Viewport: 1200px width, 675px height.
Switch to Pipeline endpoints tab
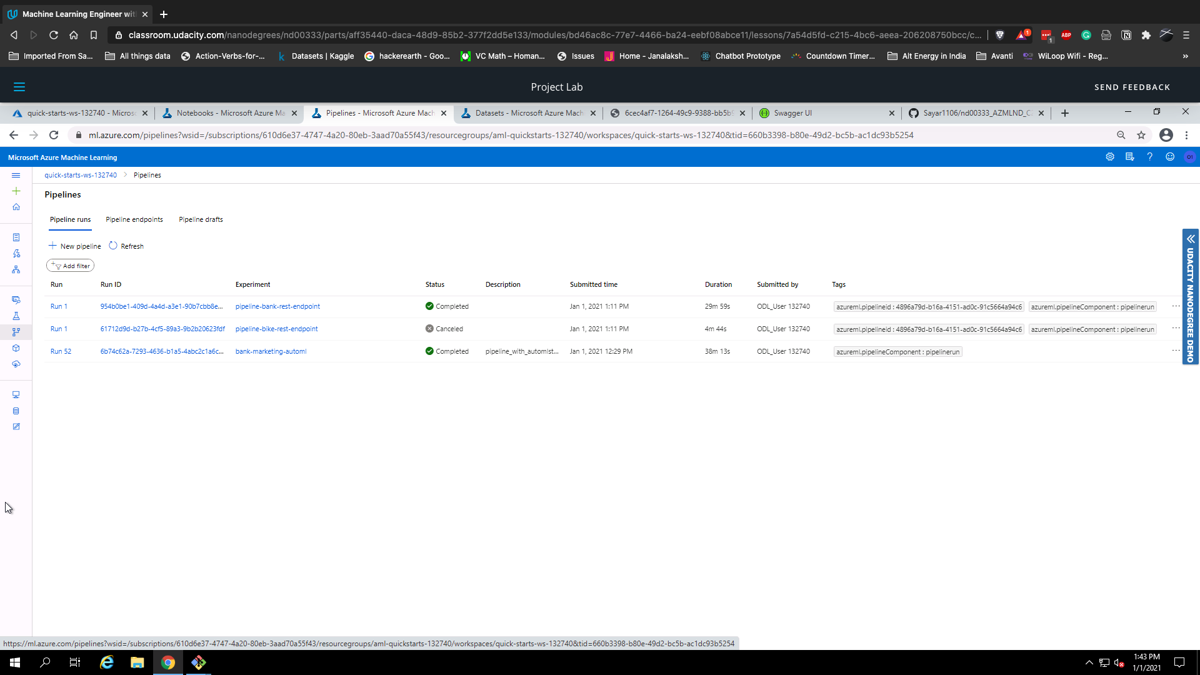(x=134, y=219)
